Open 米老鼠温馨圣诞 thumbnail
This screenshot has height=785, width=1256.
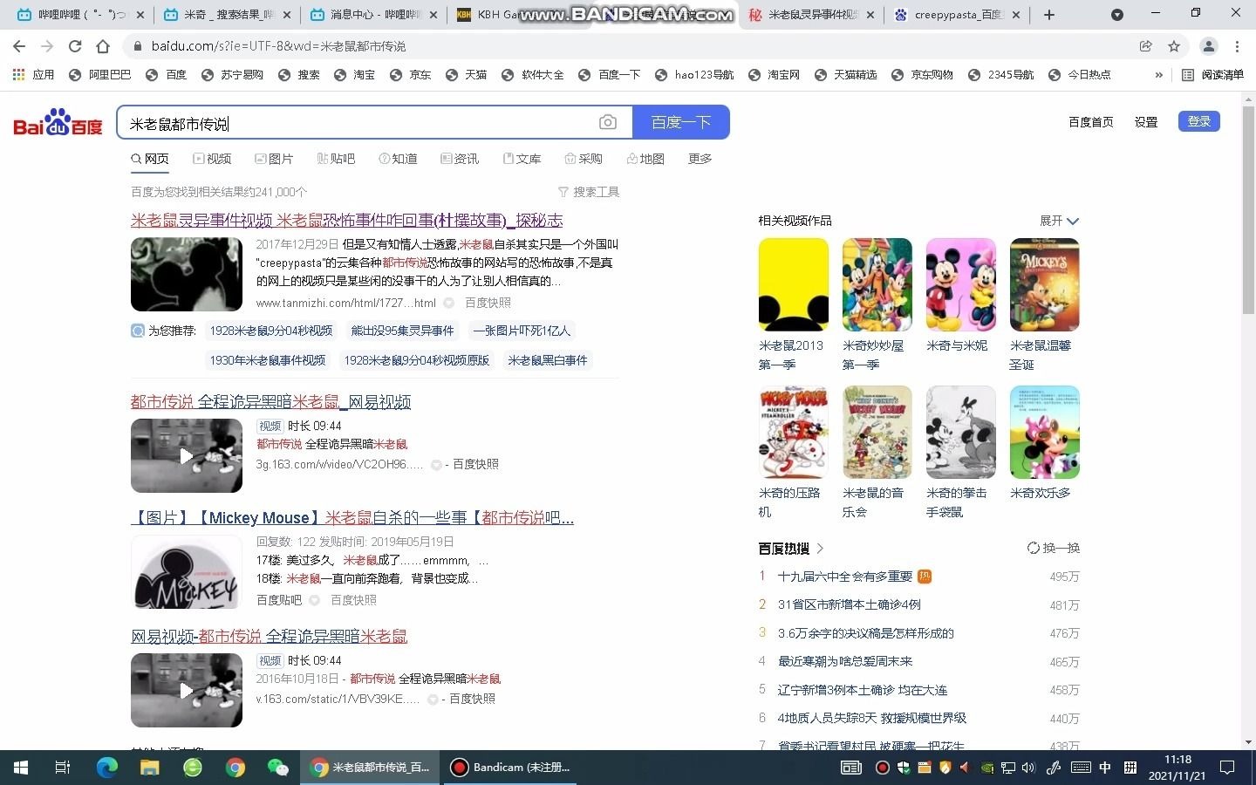coord(1044,284)
